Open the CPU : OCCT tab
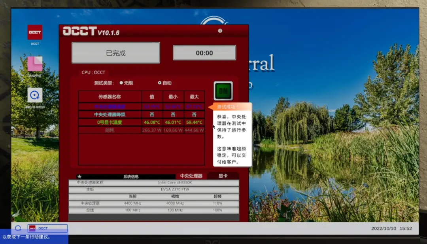This screenshot has width=427, height=244. pos(93,72)
